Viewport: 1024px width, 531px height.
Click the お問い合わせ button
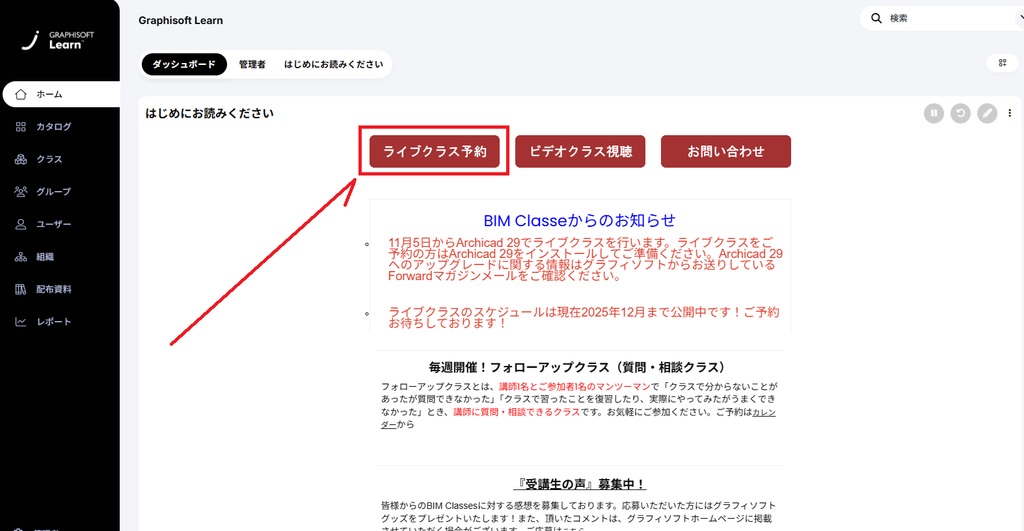coord(726,151)
